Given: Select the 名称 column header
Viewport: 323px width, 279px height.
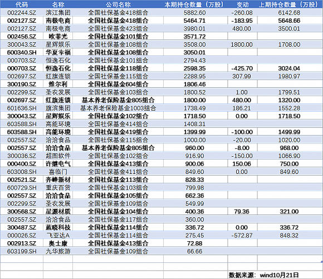Looking at the screenshot, I should click(58, 4).
